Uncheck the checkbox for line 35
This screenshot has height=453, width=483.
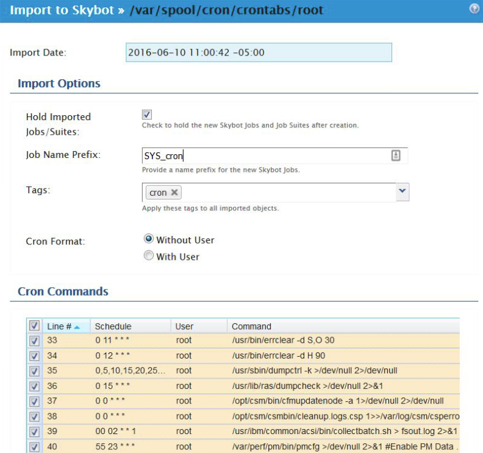pos(34,371)
